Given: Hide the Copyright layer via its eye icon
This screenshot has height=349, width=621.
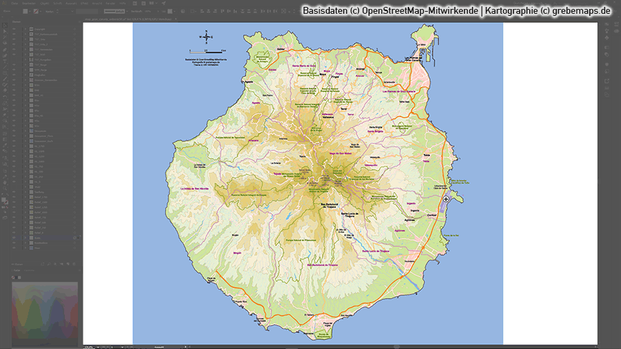Looking at the screenshot, I should tap(14, 29).
